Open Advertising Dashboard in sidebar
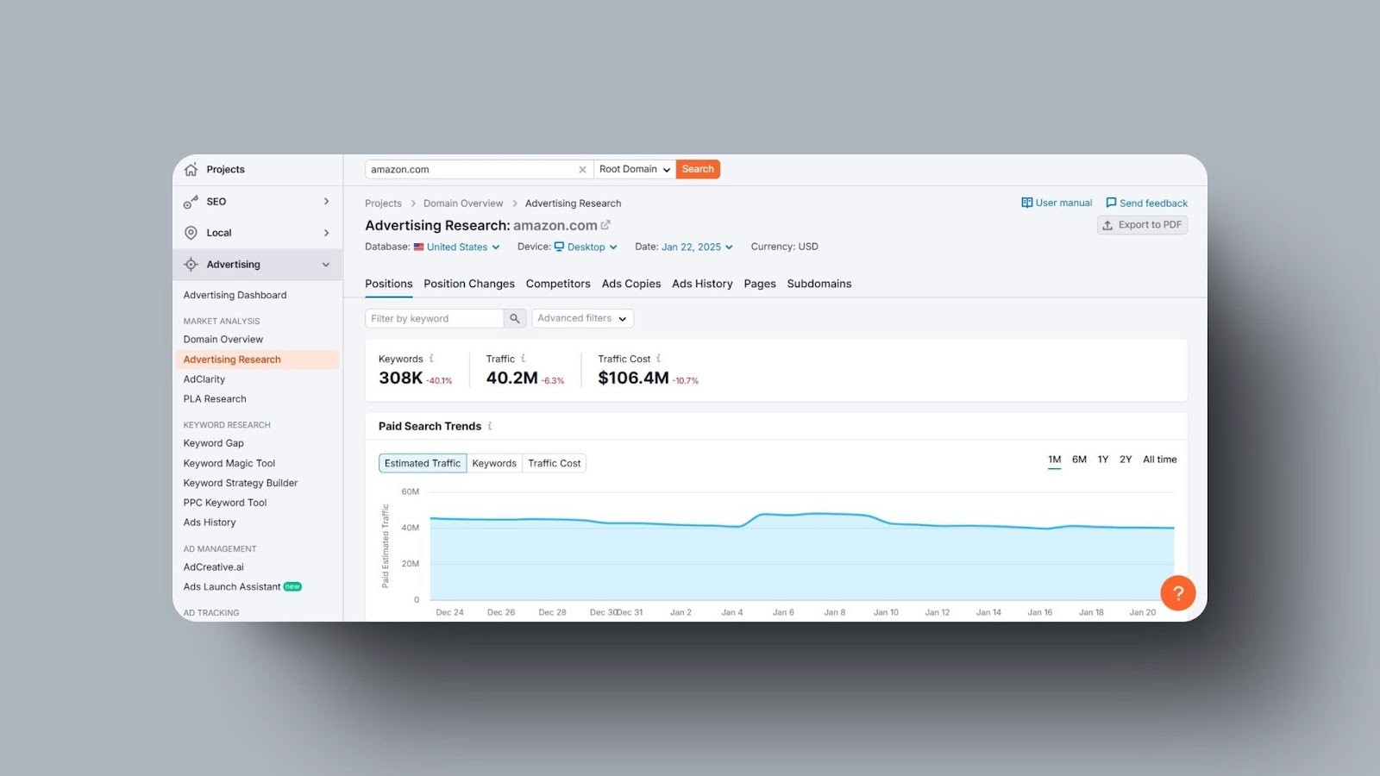 click(235, 295)
